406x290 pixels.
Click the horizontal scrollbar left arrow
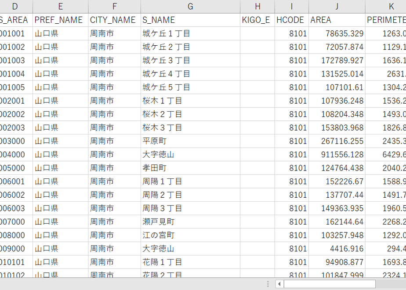pyautogui.click(x=279, y=284)
